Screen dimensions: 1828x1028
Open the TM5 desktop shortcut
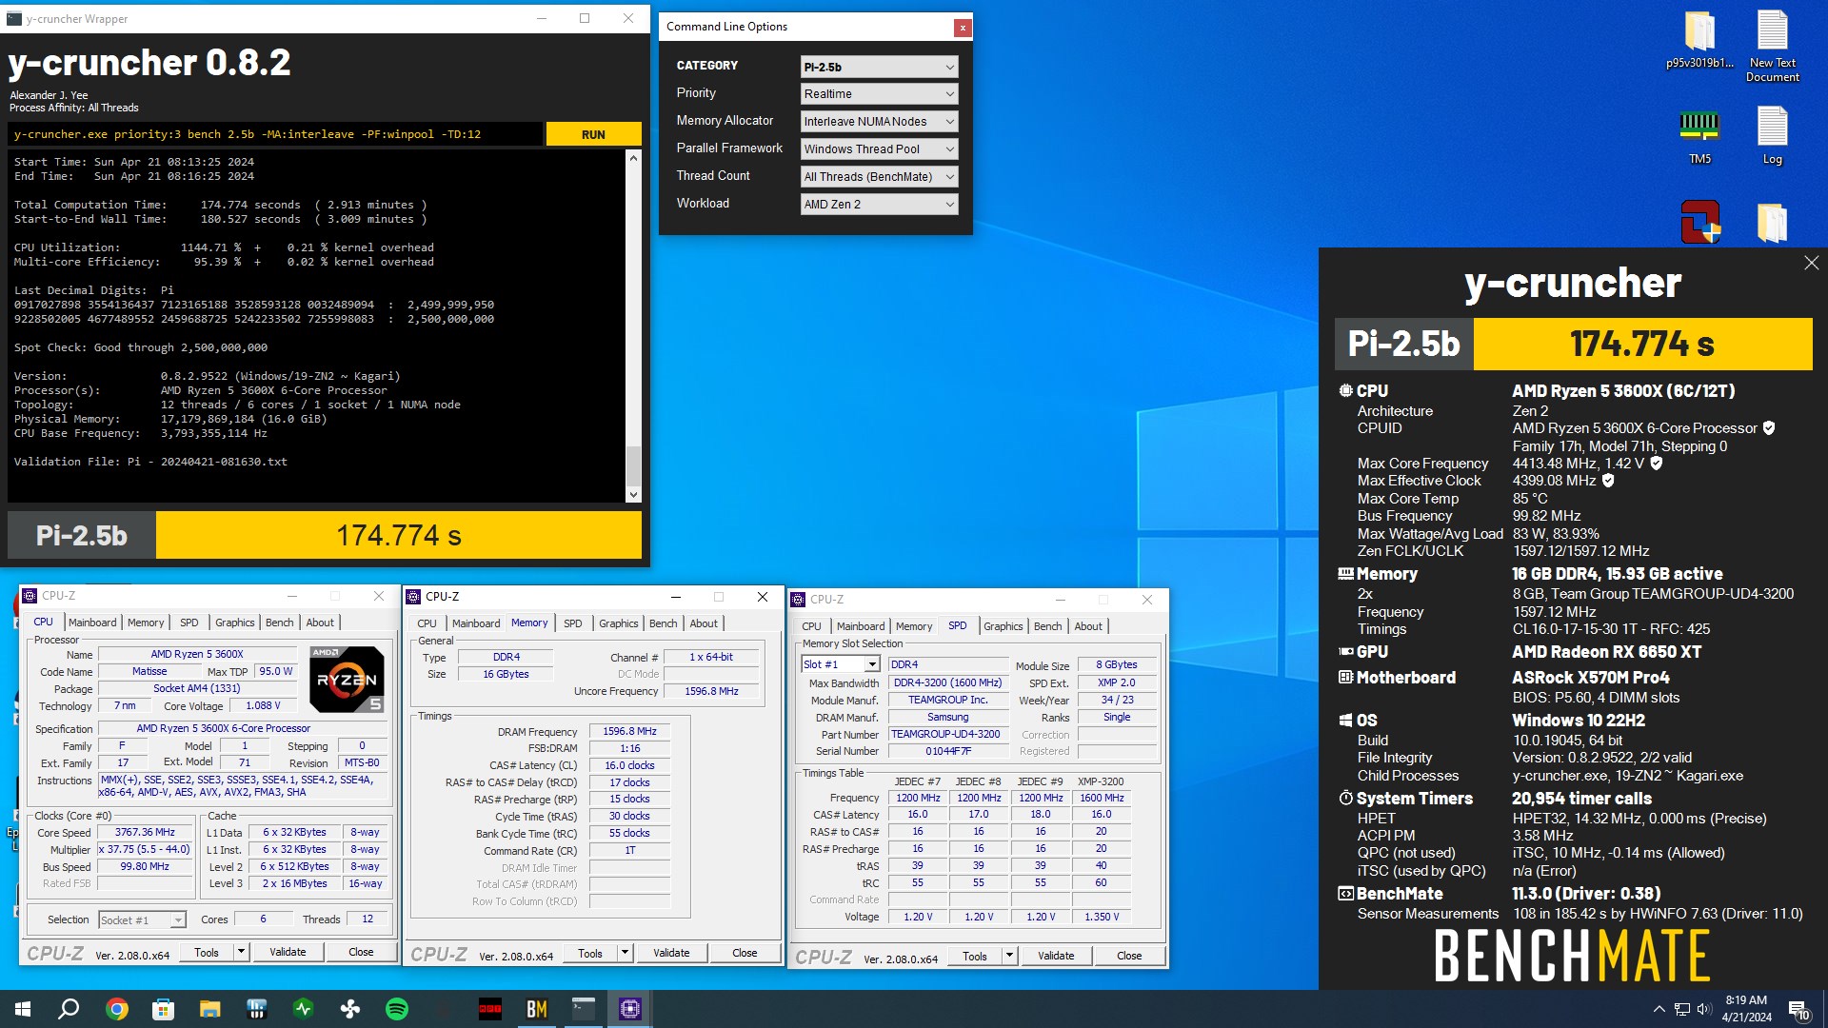coord(1699,136)
